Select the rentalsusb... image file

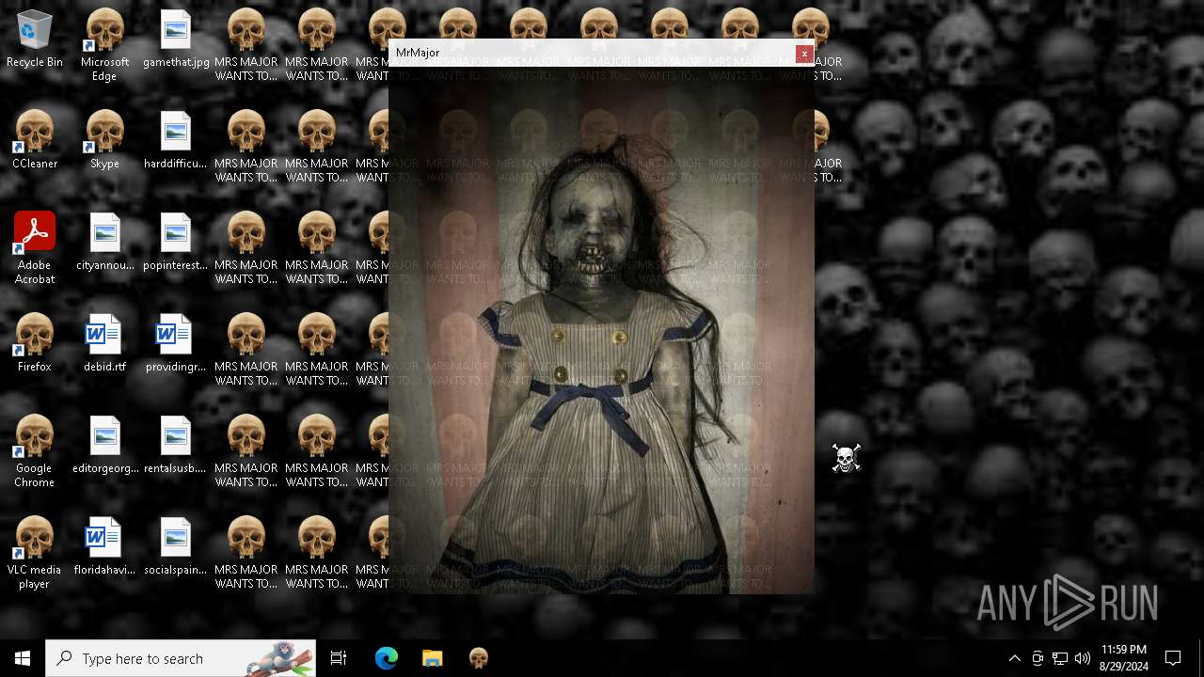[176, 445]
